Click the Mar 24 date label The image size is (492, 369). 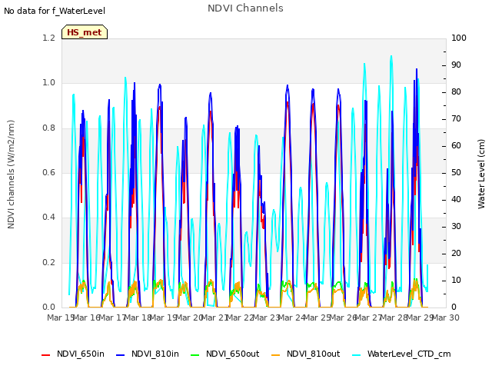pos(291,317)
